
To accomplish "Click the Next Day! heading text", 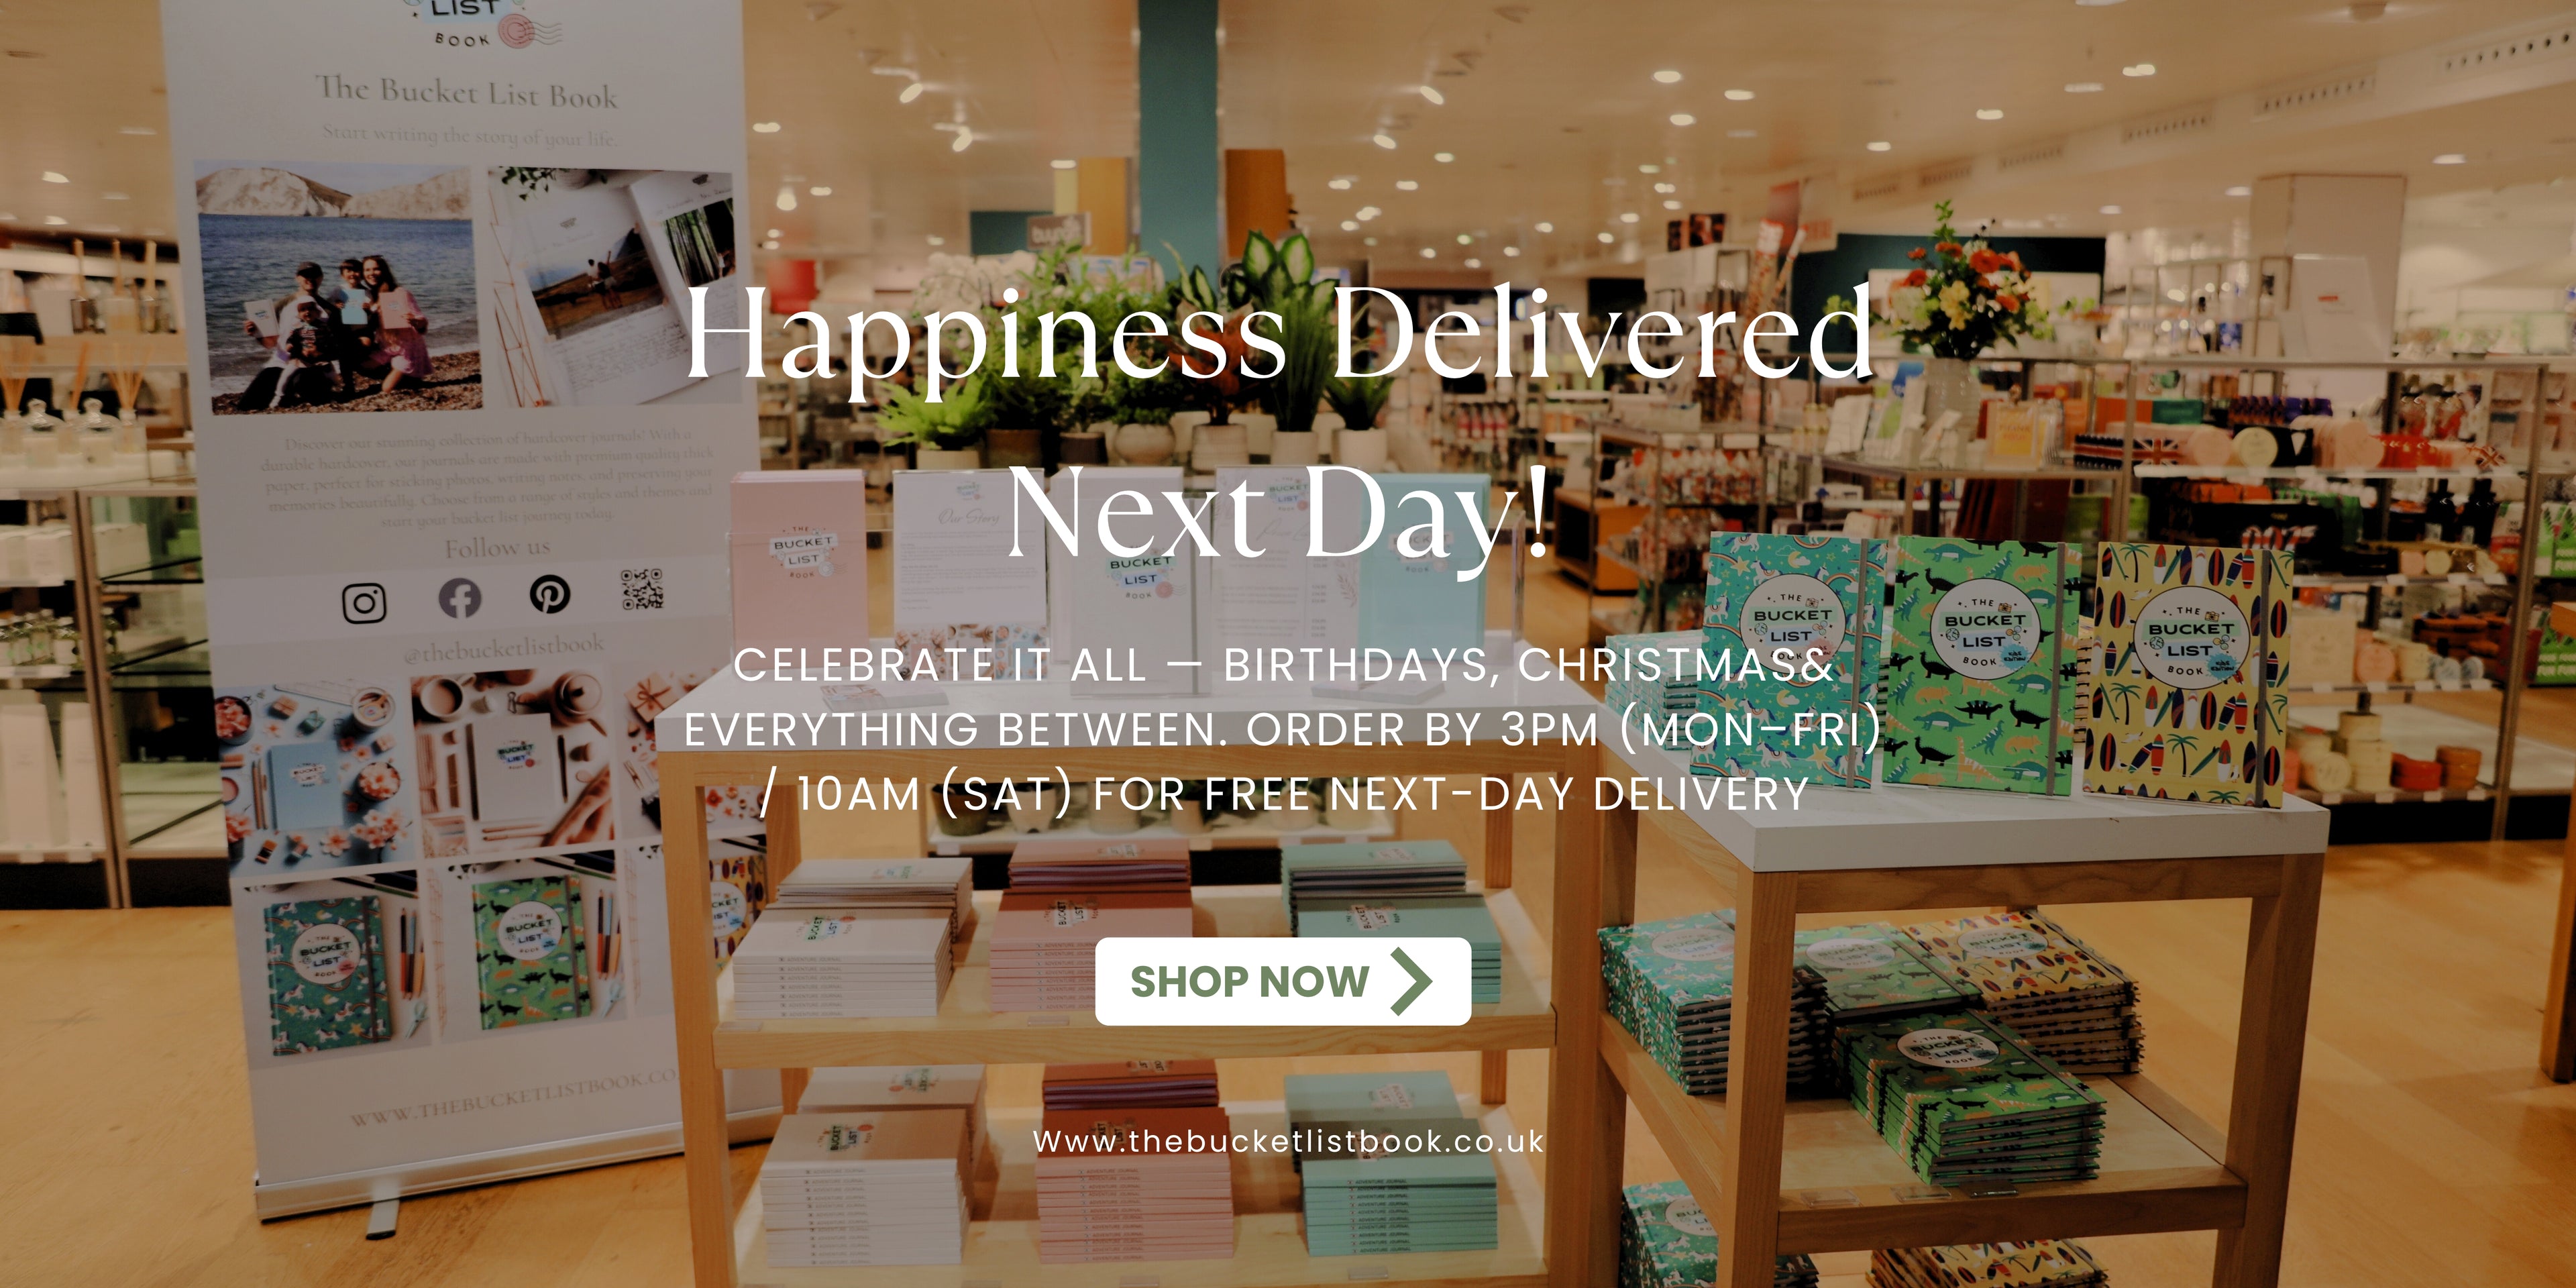I will pyautogui.click(x=1279, y=513).
